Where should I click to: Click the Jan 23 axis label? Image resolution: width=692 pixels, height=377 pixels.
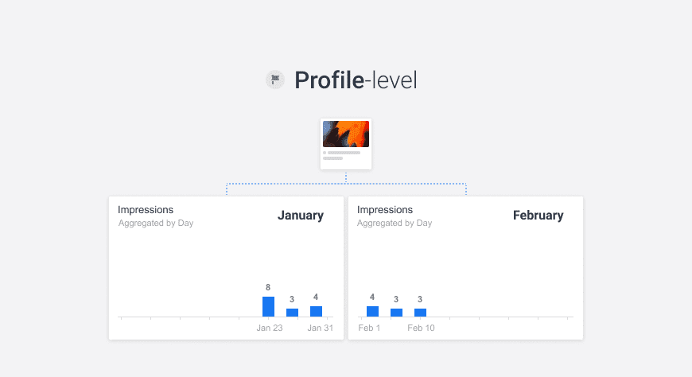point(270,328)
